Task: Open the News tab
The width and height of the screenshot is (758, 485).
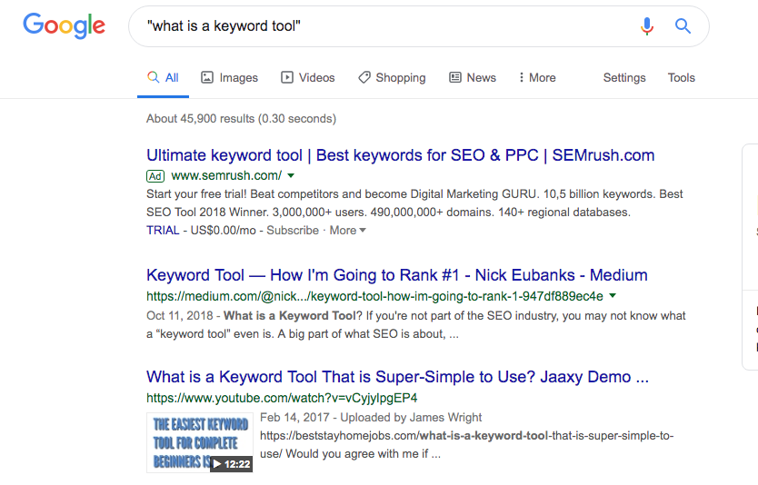Action: (x=473, y=78)
